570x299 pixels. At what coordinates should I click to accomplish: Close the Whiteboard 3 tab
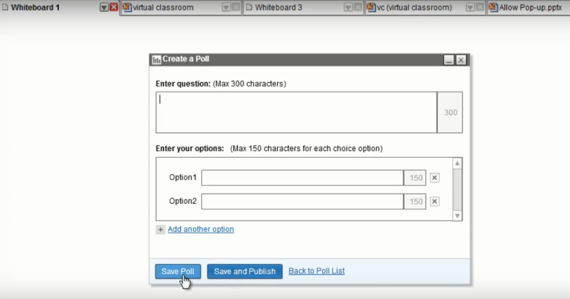pos(358,7)
